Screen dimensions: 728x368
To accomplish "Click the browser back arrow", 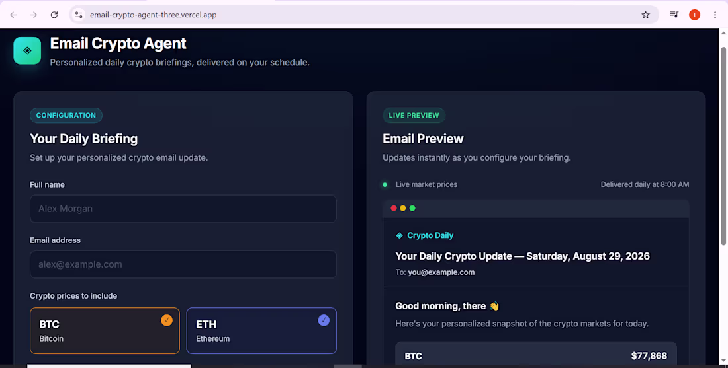I will tap(13, 15).
